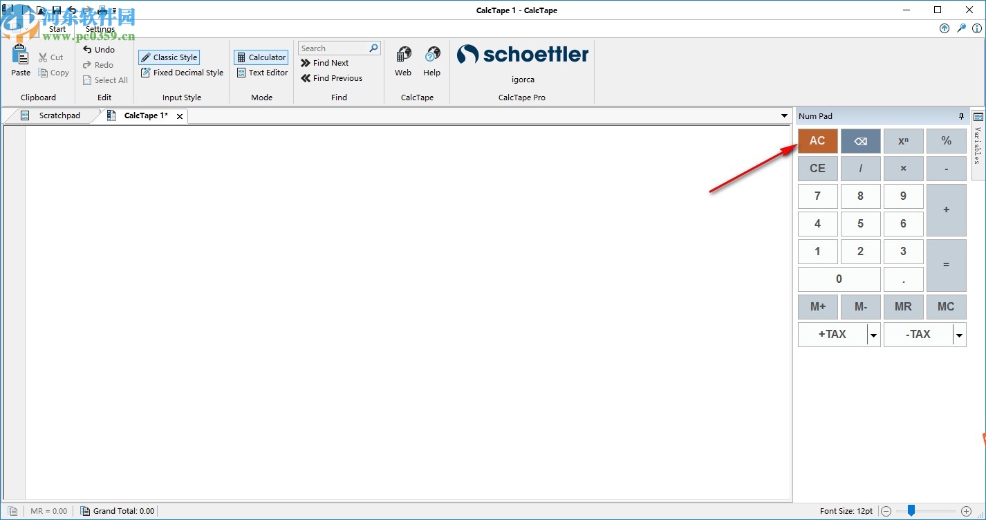
Task: Pin the Num Pad panel
Action: click(962, 116)
